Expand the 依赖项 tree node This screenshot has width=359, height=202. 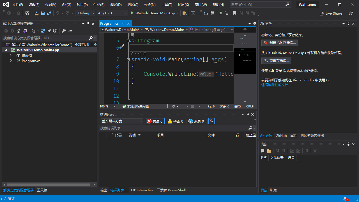click(x=11, y=55)
